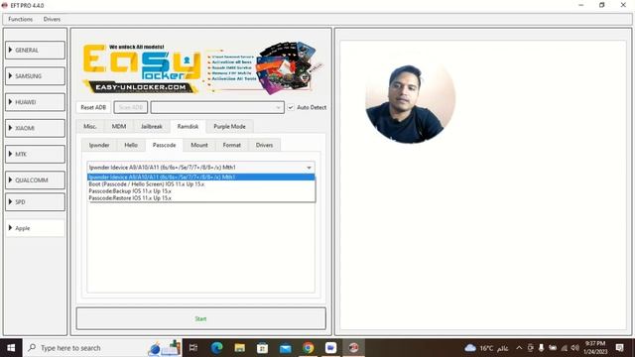Expand the GENERAL sidebar section
The width and height of the screenshot is (635, 357).
click(x=35, y=51)
